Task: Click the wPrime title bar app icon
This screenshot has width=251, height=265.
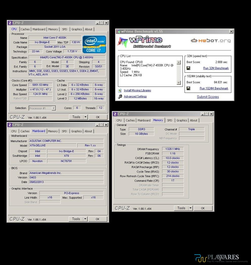Action: tap(118, 32)
